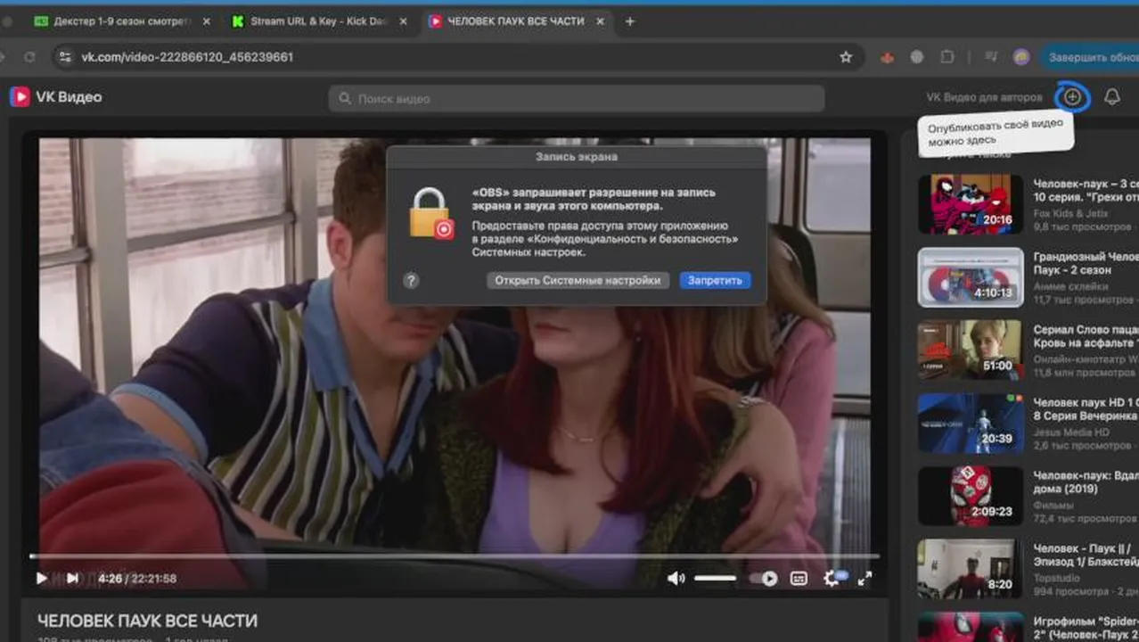Image resolution: width=1139 pixels, height=642 pixels.
Task: Open site info icon in the address bar
Action: pos(64,57)
